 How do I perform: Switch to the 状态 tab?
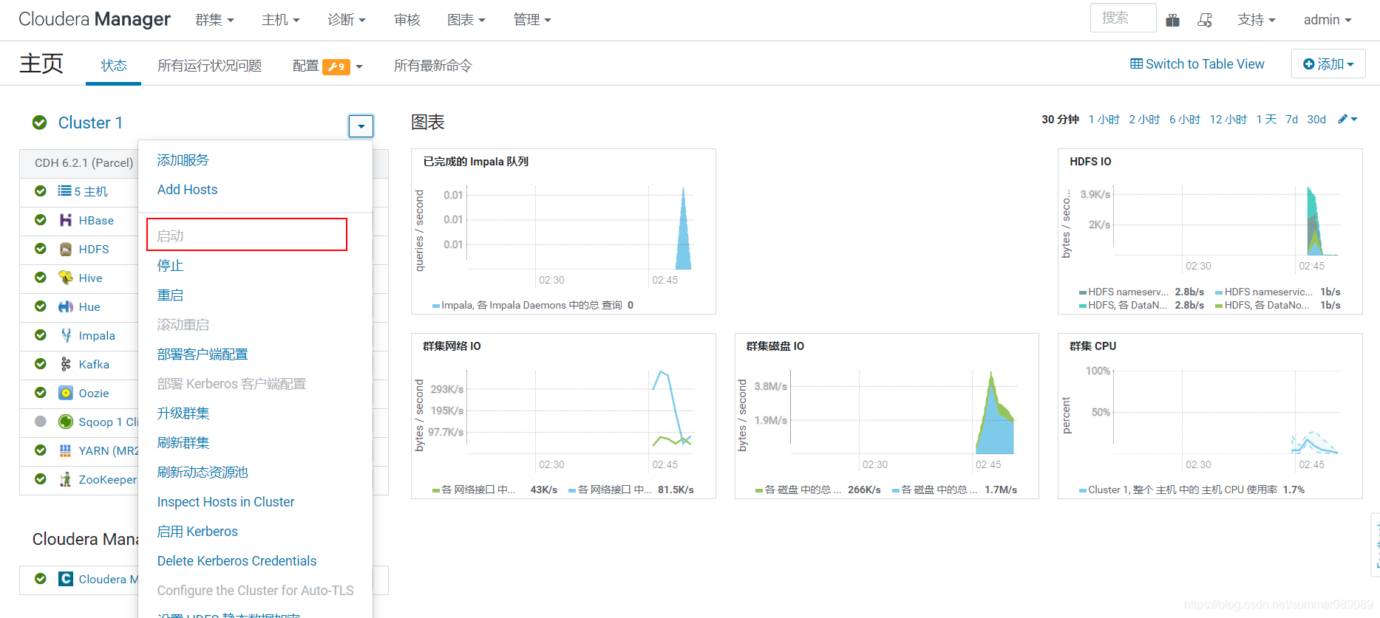click(114, 66)
